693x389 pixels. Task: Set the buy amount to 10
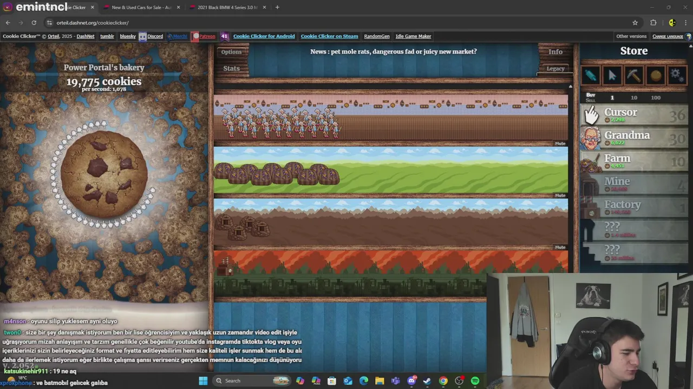(634, 98)
